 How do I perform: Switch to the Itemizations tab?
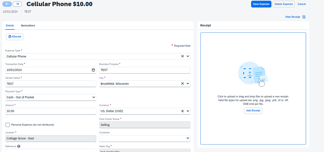click(x=28, y=26)
